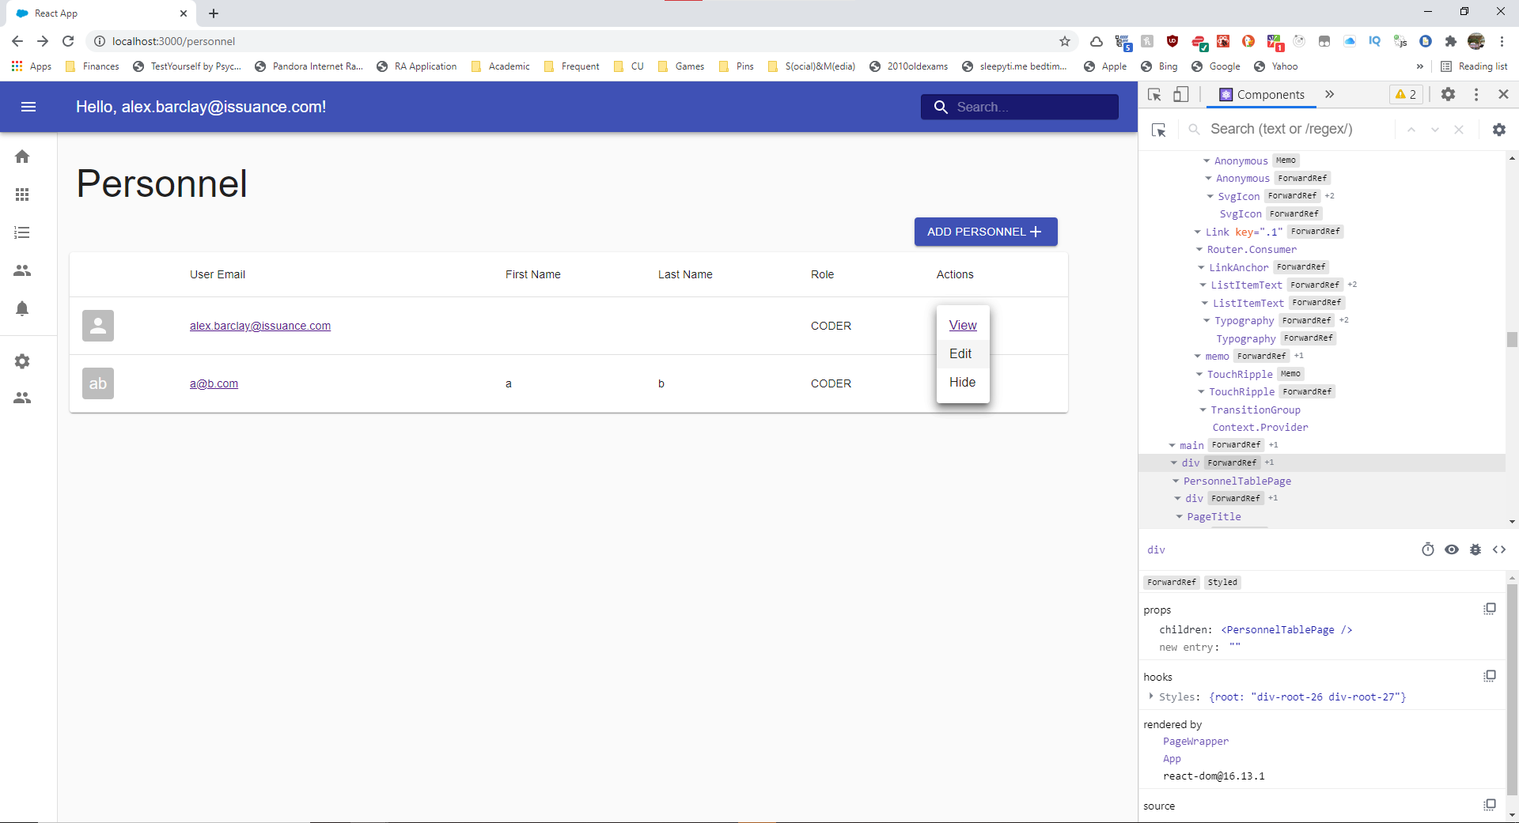
Task: Copy hooks to clipboard icon
Action: [x=1490, y=676]
